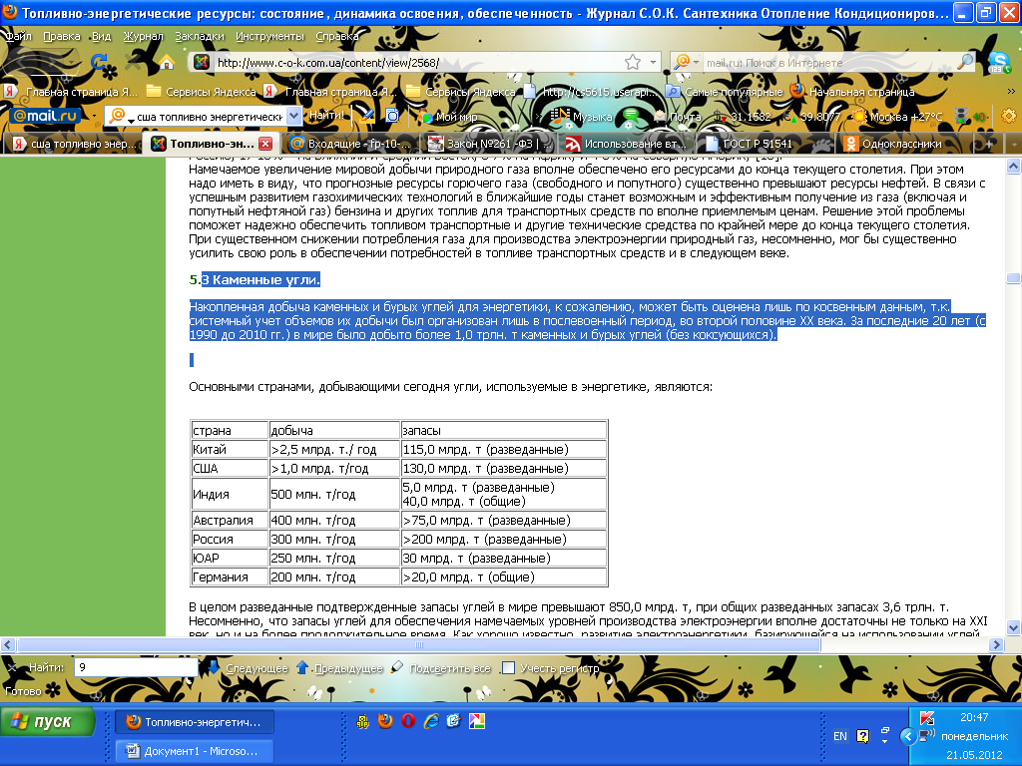This screenshot has height=766, width=1022.
Task: Go to the browser home page icon
Action: 167,63
